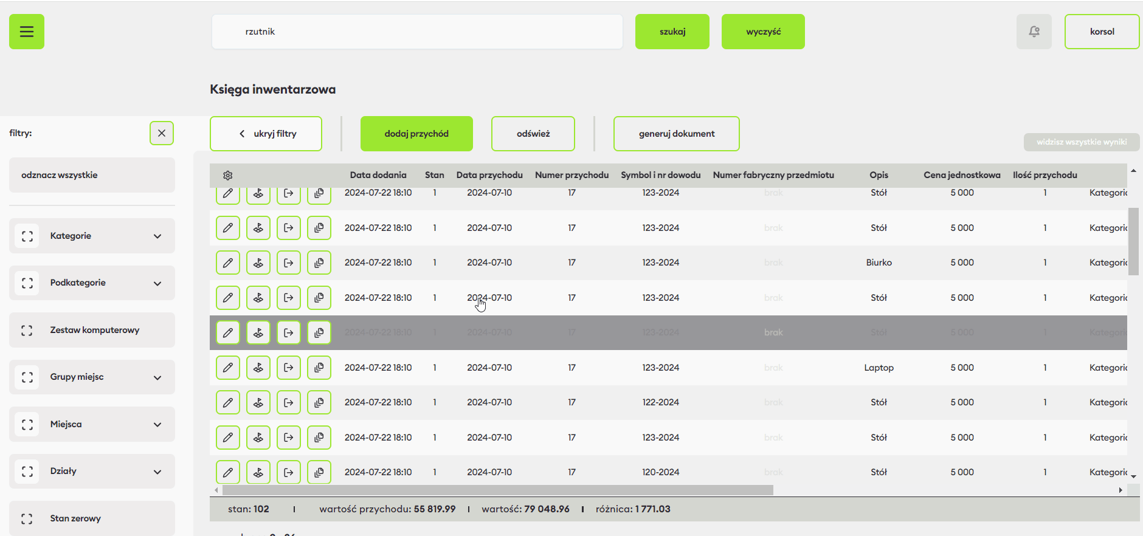Screen dimensions: 1143x536
Task: Toggle the Zestaw komputerowy filter checkbox
Action: tap(27, 330)
